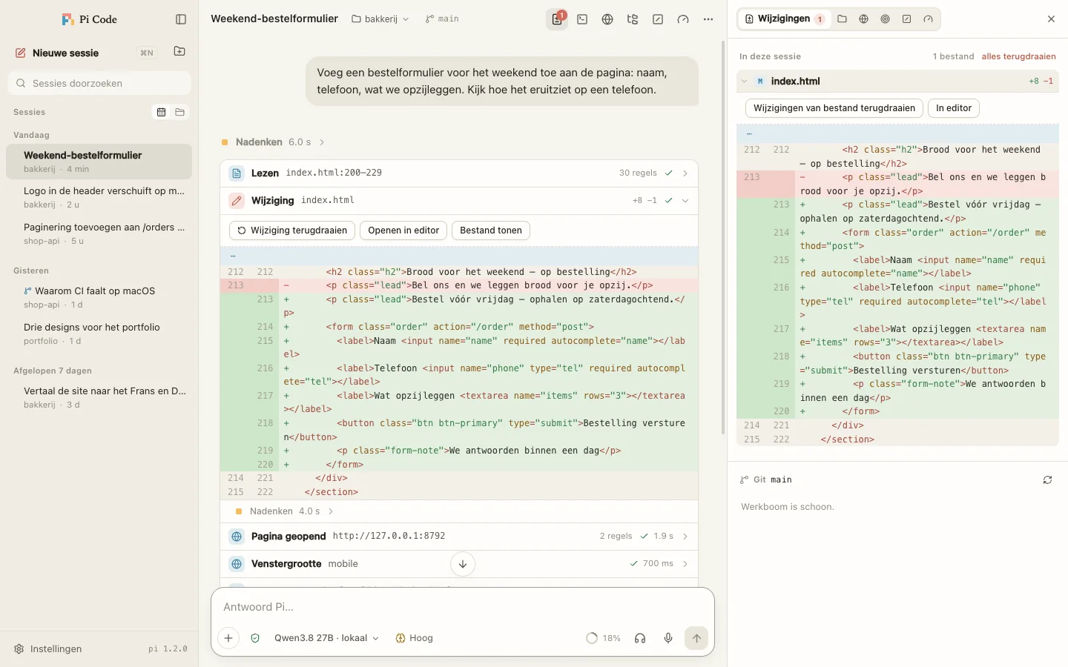Start a Nieuwe sessie

(x=66, y=53)
